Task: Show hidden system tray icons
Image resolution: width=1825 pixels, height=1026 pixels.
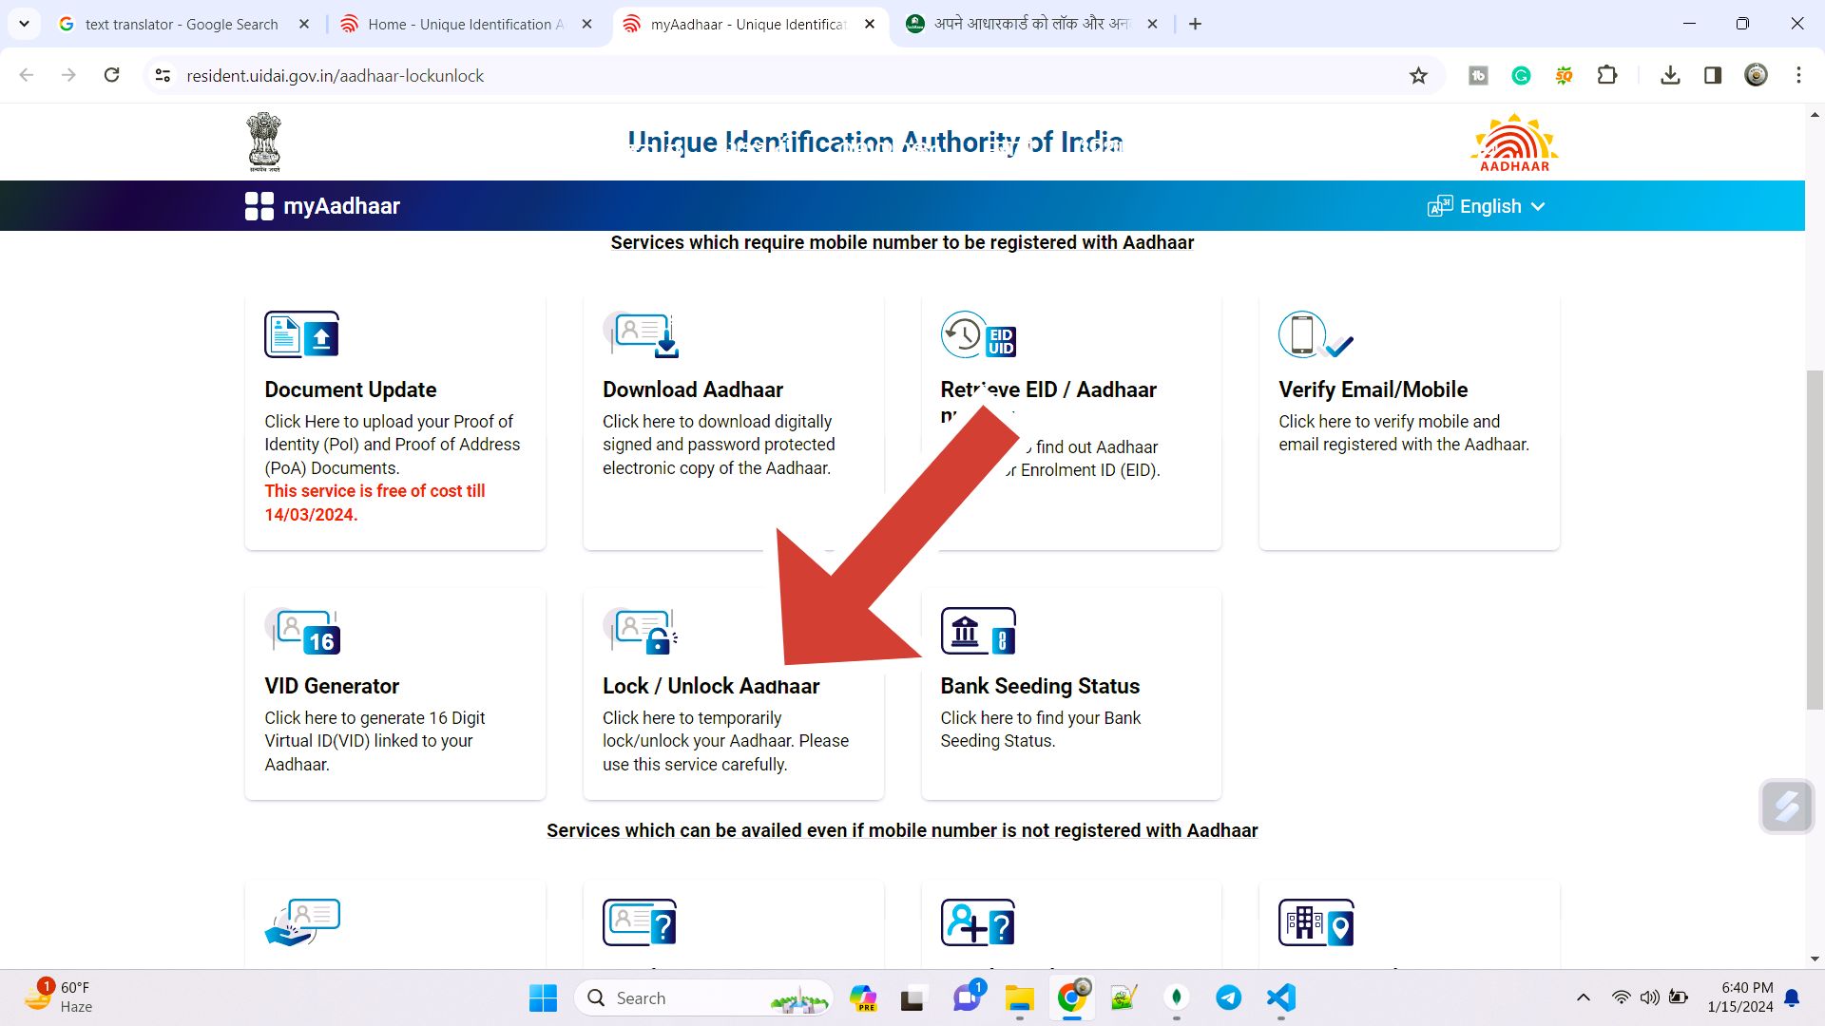Action: pos(1583,997)
